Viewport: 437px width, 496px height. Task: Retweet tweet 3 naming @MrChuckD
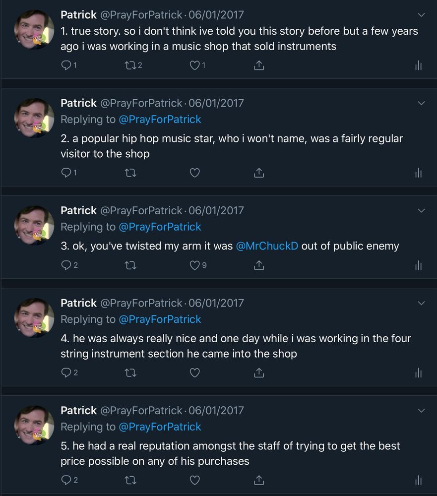[130, 265]
